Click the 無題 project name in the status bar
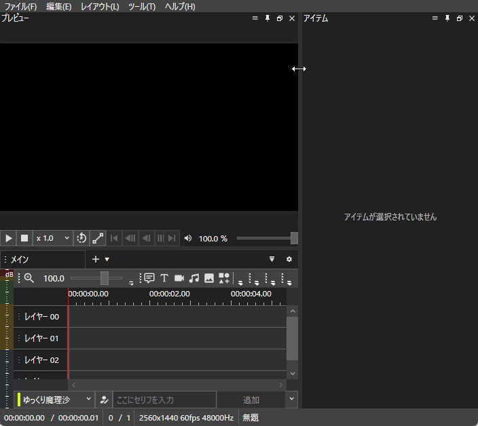Viewport: 478px width, 426px height. click(x=251, y=418)
